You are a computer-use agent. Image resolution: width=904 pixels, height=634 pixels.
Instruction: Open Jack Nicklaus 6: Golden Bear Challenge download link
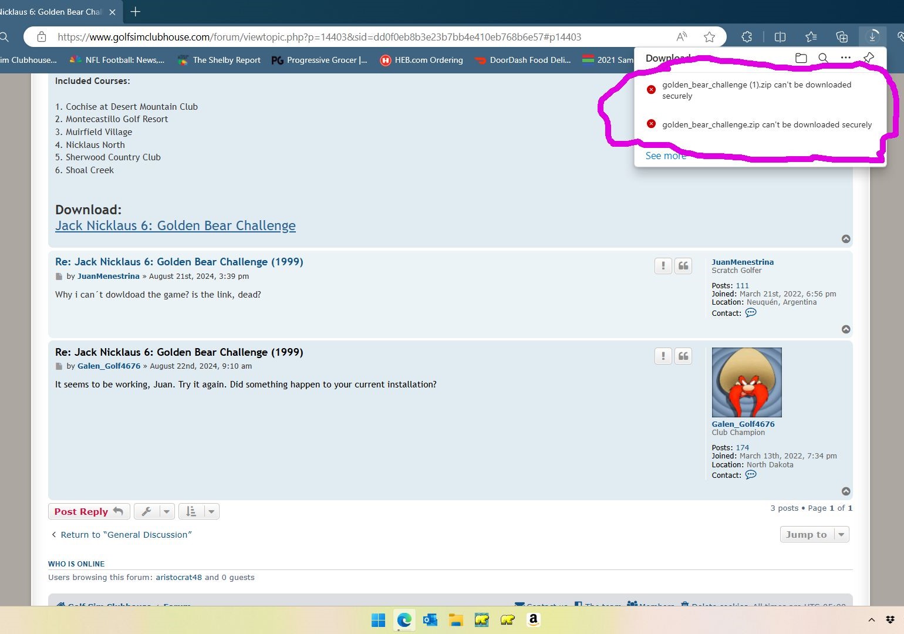click(176, 225)
